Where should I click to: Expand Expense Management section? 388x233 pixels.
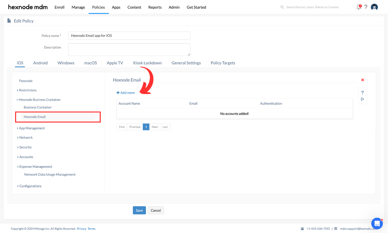(35, 167)
